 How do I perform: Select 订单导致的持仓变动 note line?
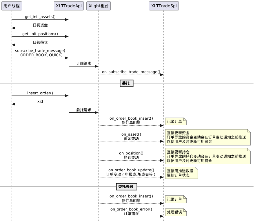point(206,157)
